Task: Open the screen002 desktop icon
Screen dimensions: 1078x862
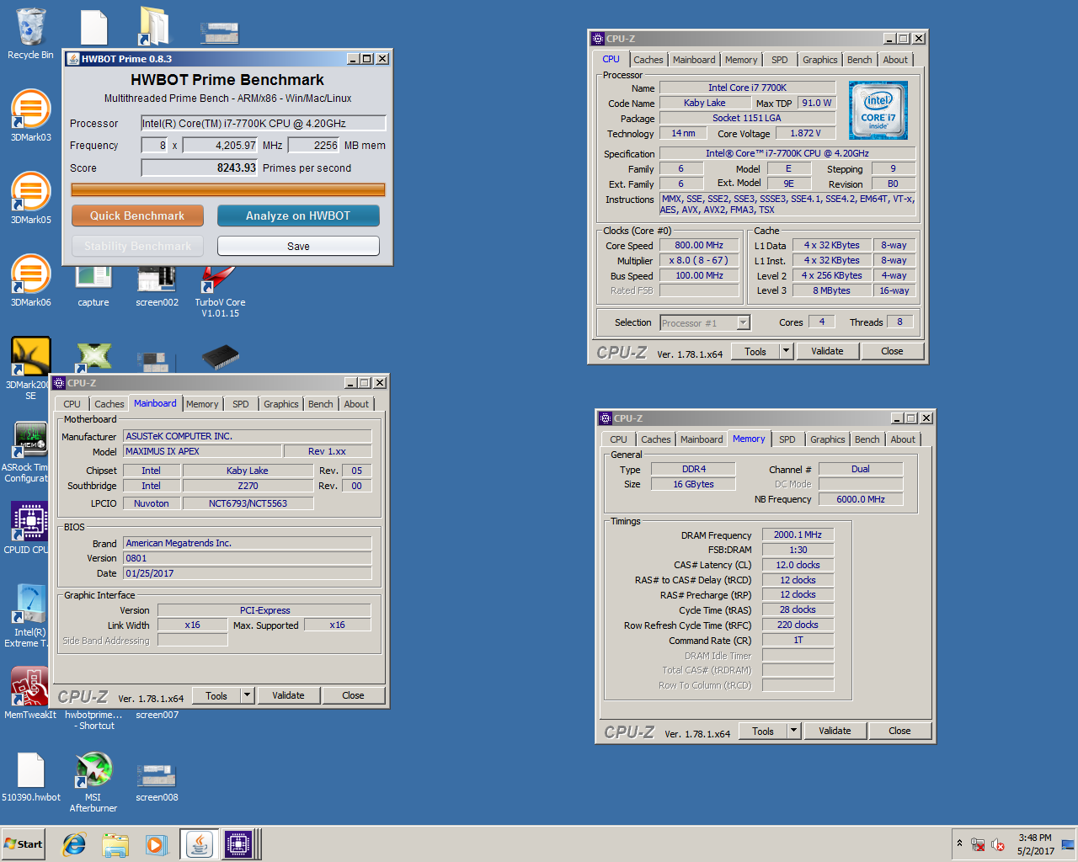Action: (x=157, y=287)
